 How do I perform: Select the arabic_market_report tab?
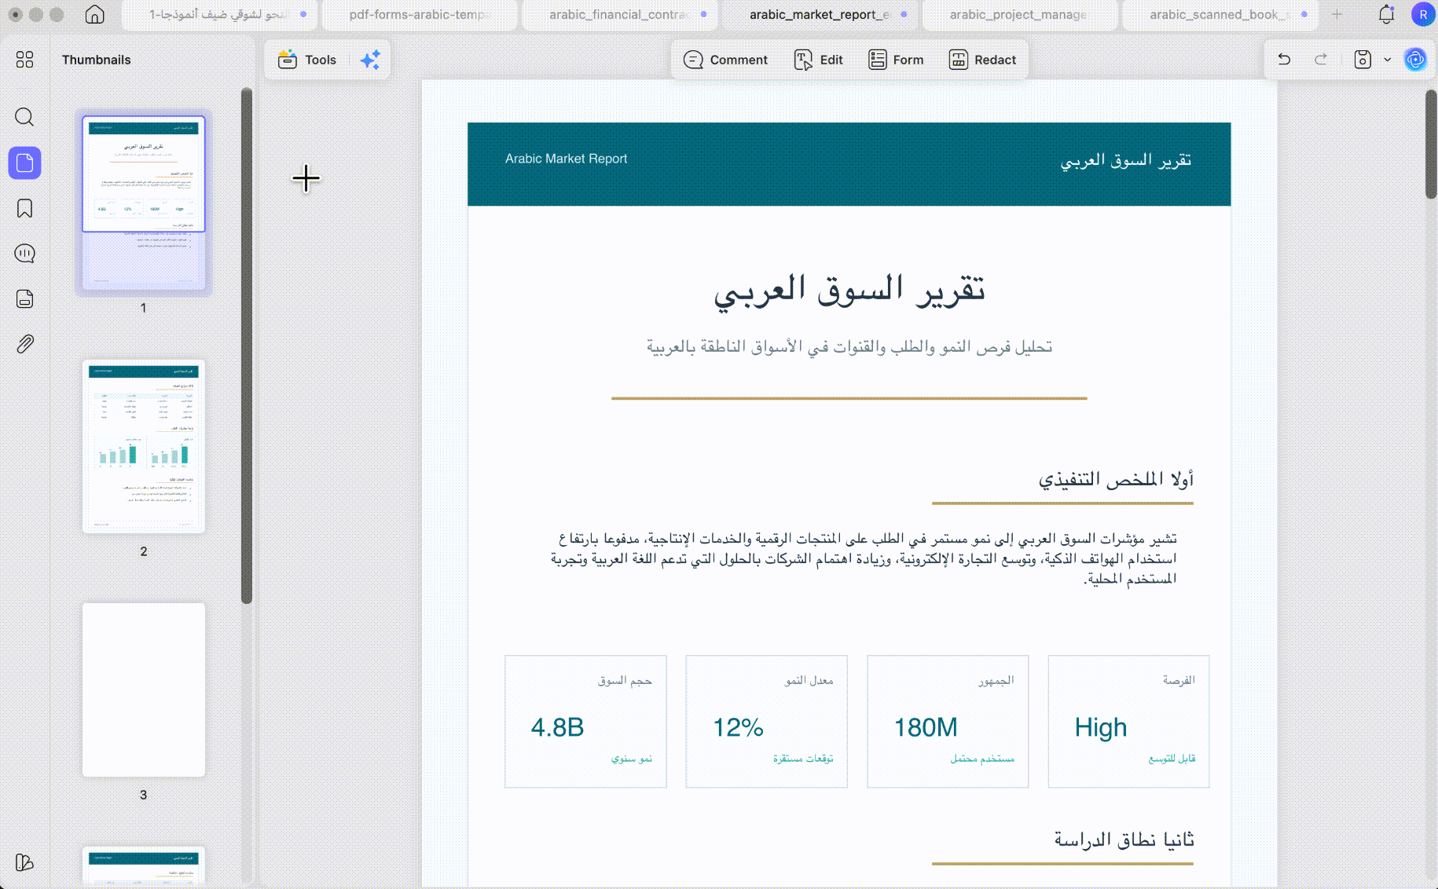point(821,14)
